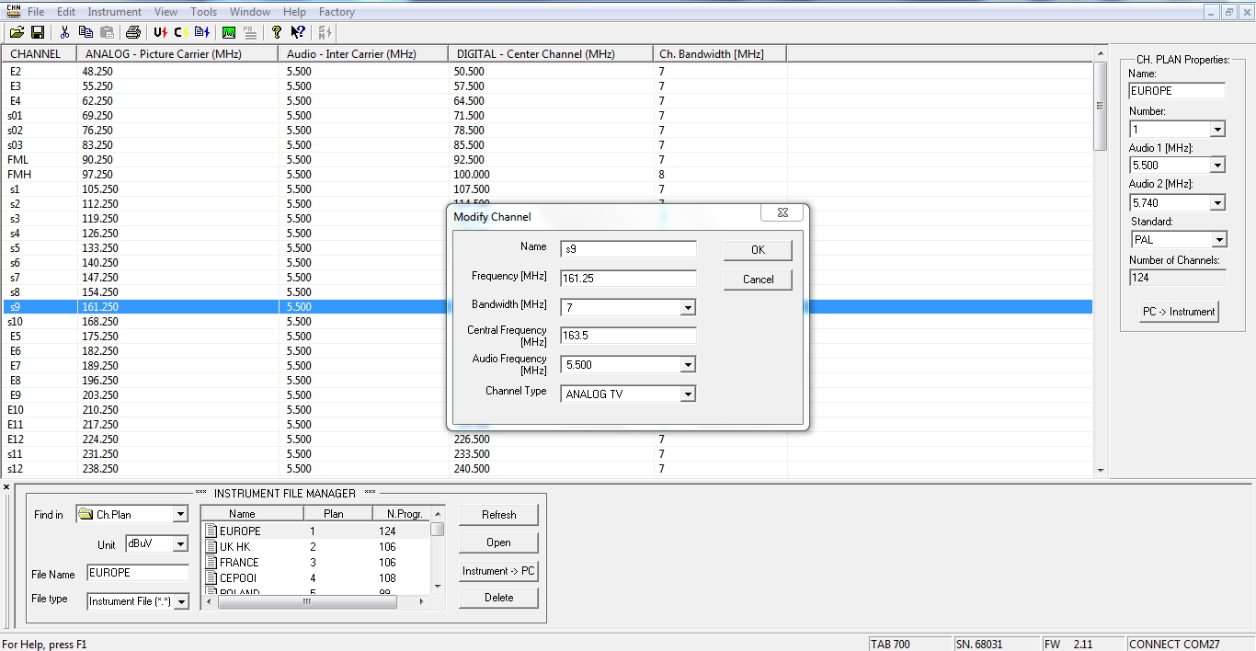Screen dimensions: 1256x651
Task: Click the yellow question mark help icon
Action: point(277,32)
